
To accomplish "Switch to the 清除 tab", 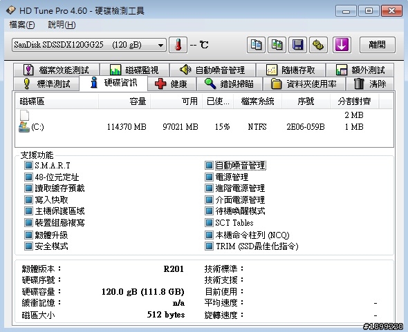I will point(370,84).
